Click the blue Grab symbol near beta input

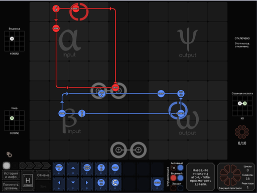point(62,113)
